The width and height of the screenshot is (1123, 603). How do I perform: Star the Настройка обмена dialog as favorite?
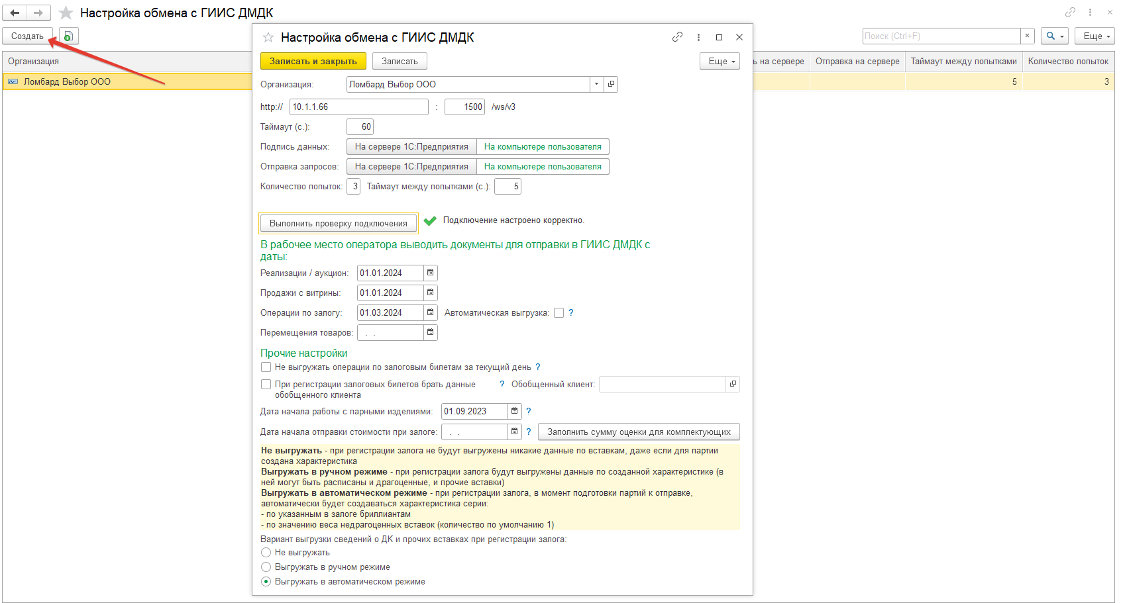pos(268,37)
